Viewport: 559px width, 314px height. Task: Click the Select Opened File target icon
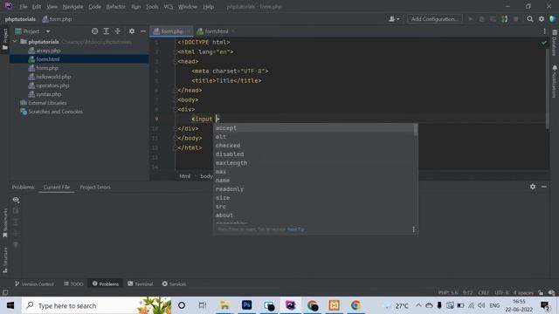coord(94,31)
